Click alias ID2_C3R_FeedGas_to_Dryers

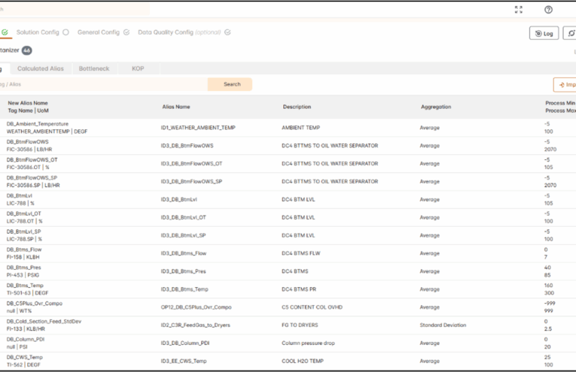click(x=196, y=325)
